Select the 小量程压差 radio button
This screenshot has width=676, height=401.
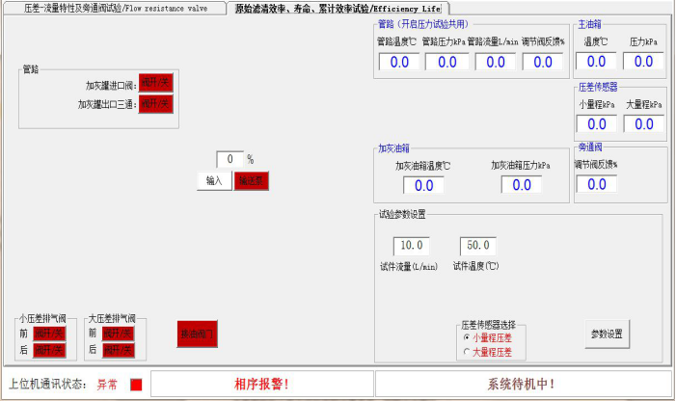click(467, 337)
